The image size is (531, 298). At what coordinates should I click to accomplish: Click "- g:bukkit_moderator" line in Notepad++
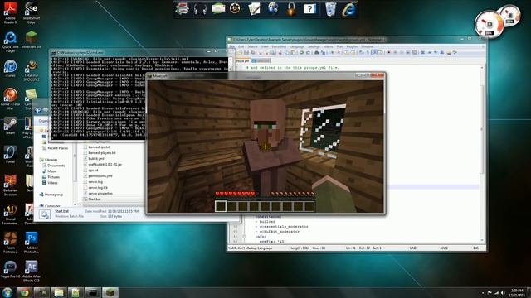(277, 232)
